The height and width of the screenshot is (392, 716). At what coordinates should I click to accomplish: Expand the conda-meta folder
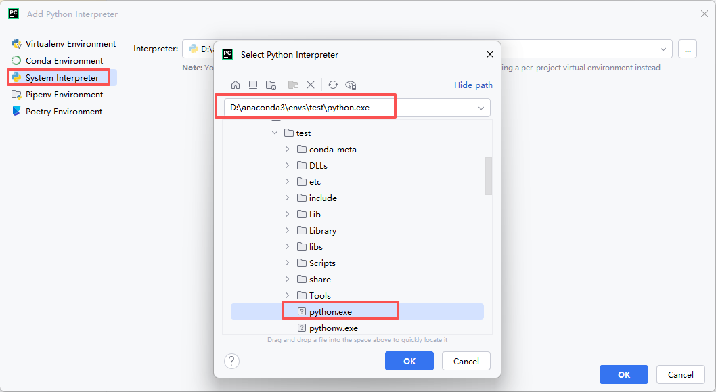click(287, 149)
